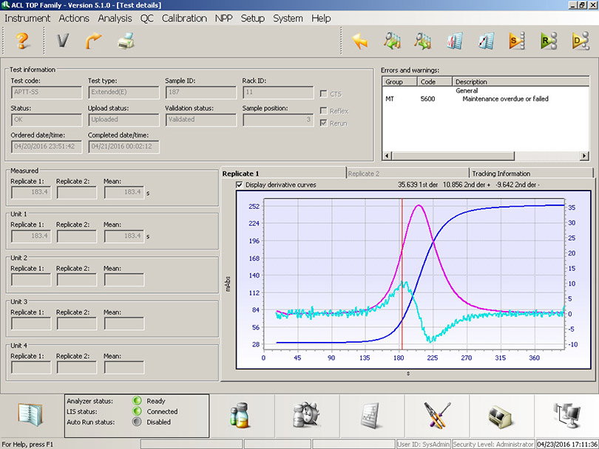Open the Help menu
Screen dimensions: 599x449
[321, 18]
